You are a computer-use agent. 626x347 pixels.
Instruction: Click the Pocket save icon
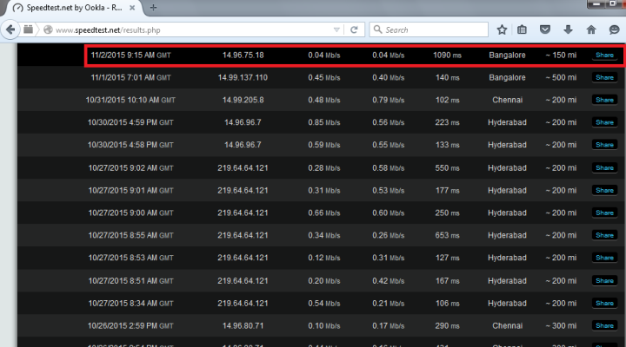545,29
